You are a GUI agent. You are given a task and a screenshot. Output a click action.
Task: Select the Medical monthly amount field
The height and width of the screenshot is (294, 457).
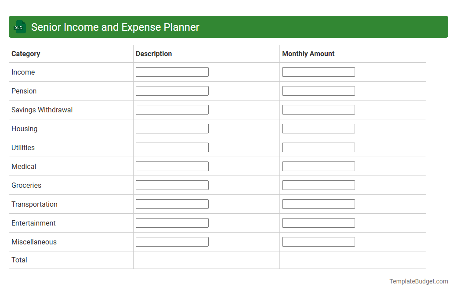click(x=318, y=166)
